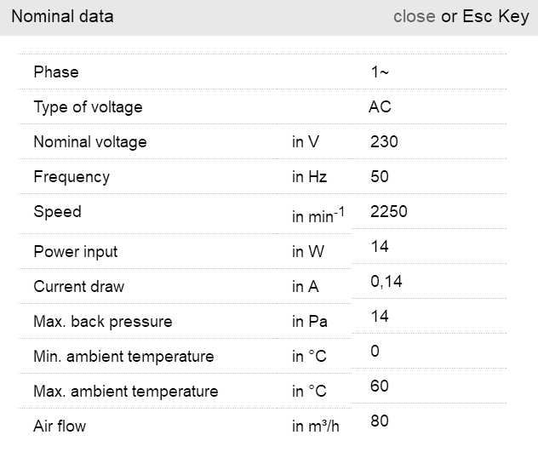Screen dimensions: 538x458
Task: Select the Phase row label
Action: click(x=56, y=72)
